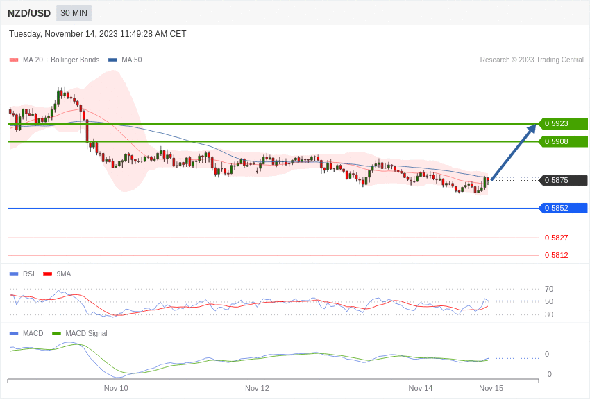
Task: Click the green MACD Signal legend swatch
Action: 56,333
